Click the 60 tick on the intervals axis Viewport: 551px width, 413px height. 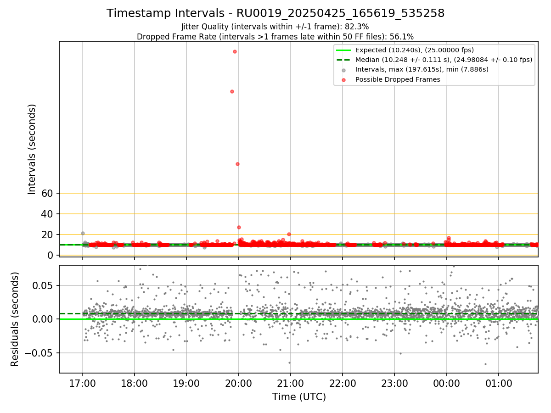coord(48,193)
